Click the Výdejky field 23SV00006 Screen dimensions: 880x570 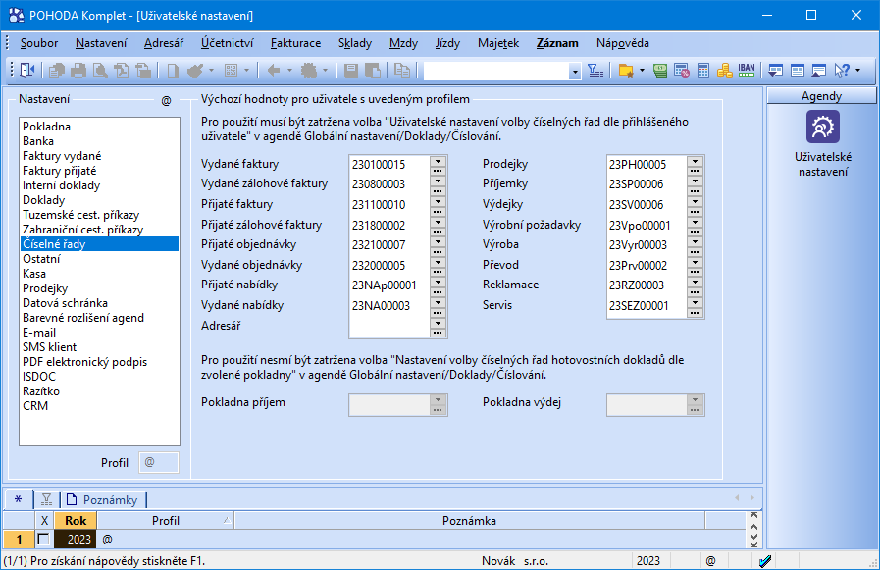[647, 205]
